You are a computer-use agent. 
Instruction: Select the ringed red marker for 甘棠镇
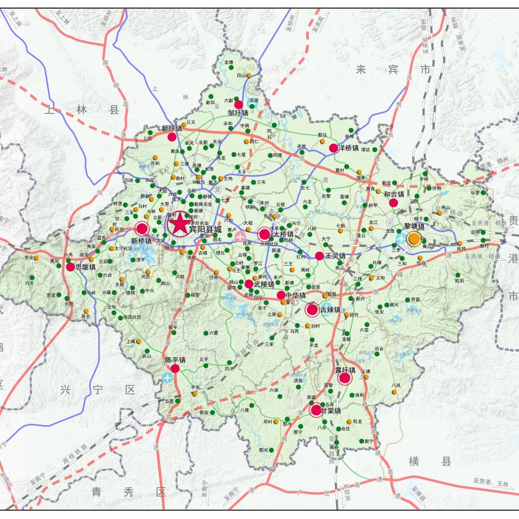pyautogui.click(x=316, y=410)
